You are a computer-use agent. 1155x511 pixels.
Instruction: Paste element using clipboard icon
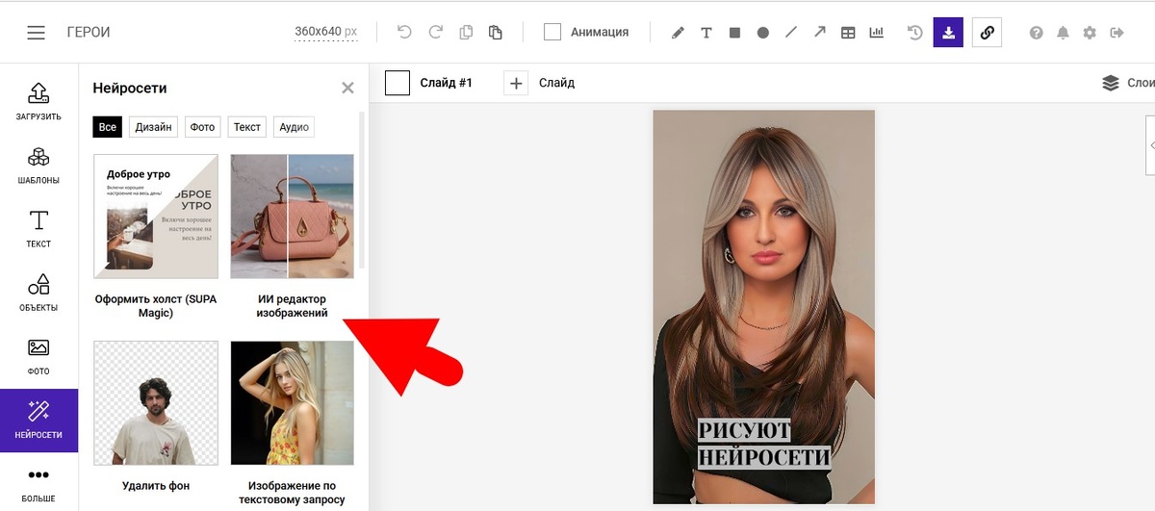pos(496,32)
